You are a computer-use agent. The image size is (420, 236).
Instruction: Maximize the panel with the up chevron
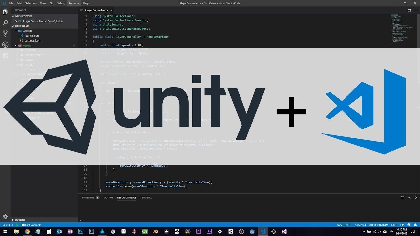409,198
